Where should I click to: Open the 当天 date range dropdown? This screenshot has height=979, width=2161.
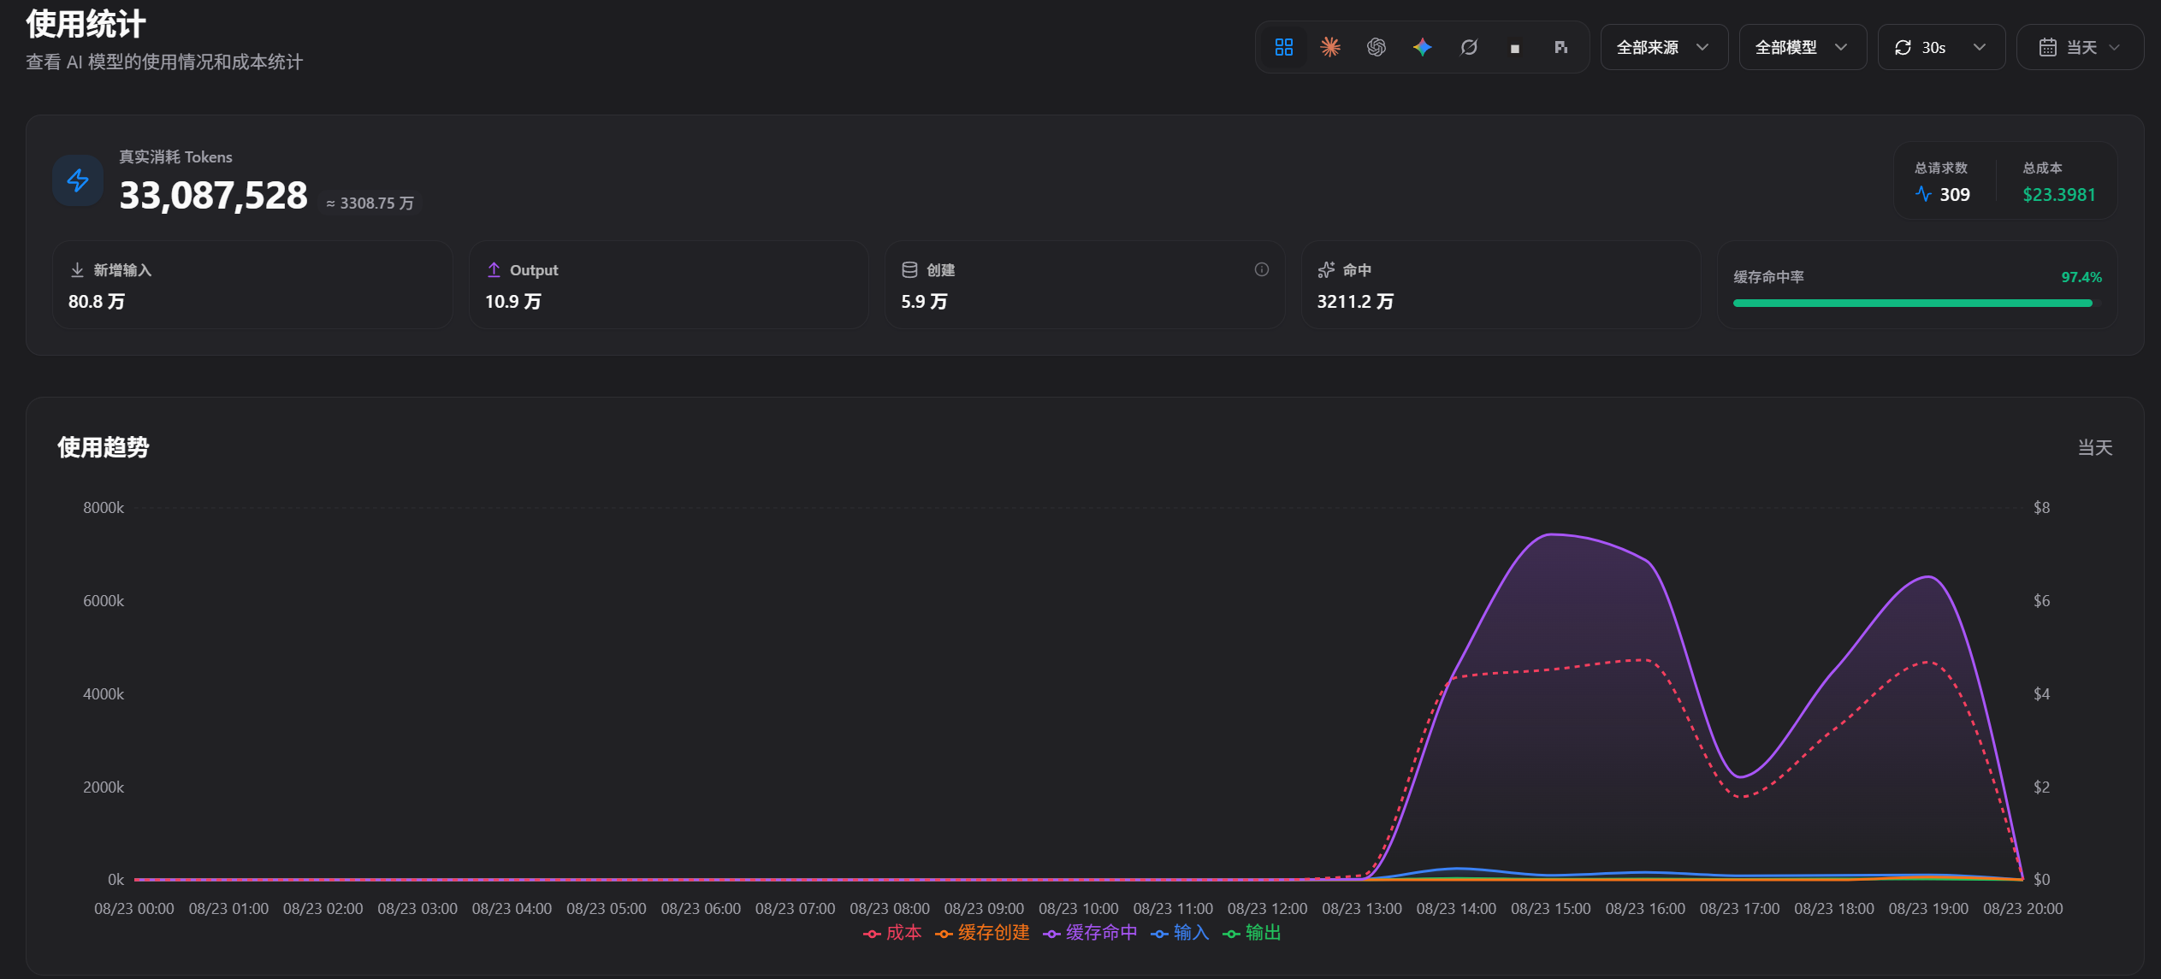coord(2080,47)
